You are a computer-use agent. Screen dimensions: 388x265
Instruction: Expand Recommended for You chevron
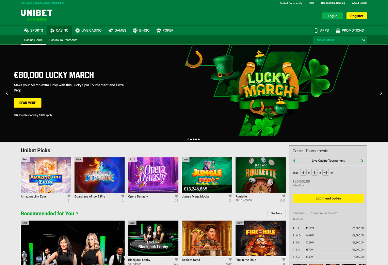pos(77,213)
